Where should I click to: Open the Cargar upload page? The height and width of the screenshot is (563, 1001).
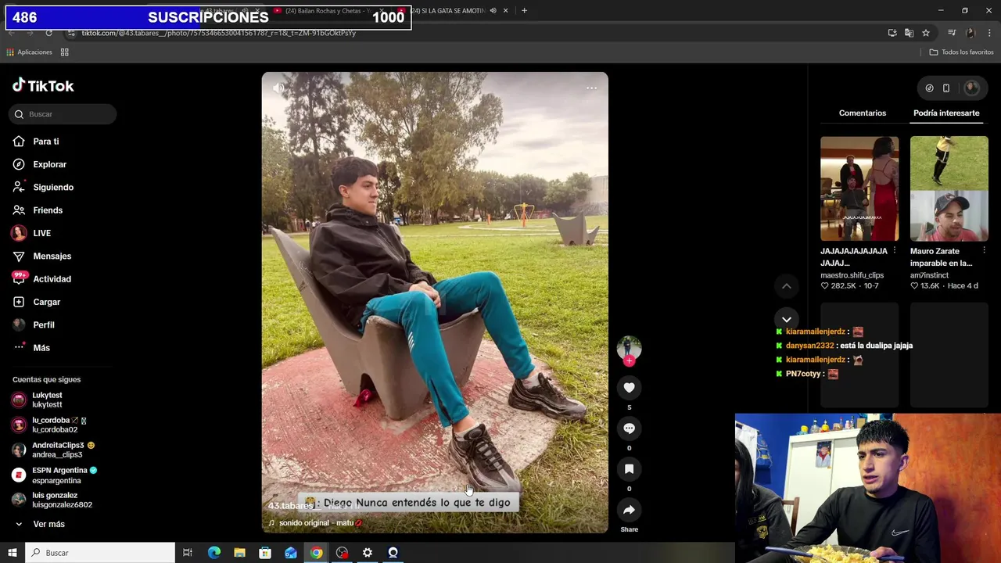[37, 302]
